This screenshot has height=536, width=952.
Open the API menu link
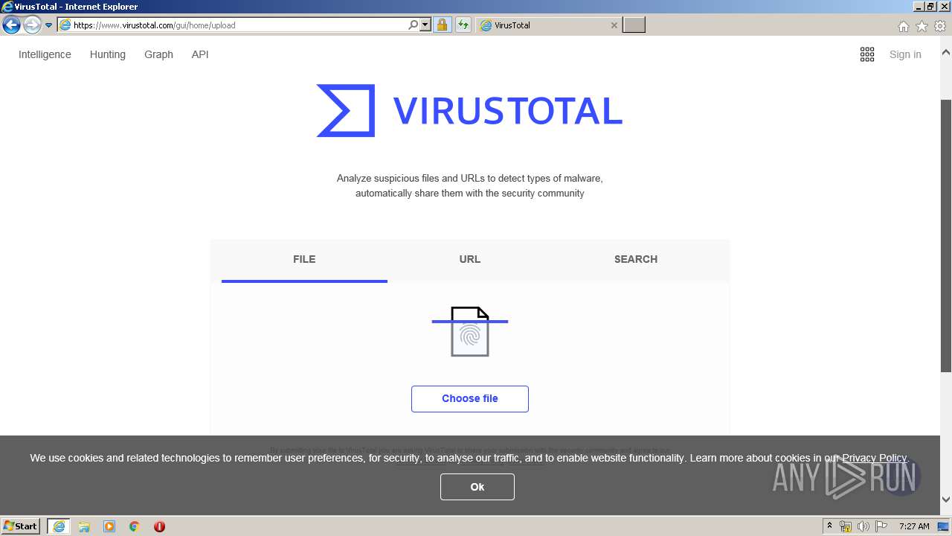200,54
